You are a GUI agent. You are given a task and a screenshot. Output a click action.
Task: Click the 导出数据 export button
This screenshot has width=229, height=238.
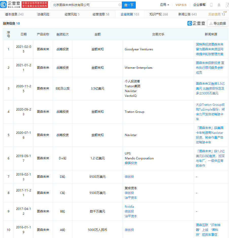218,23
